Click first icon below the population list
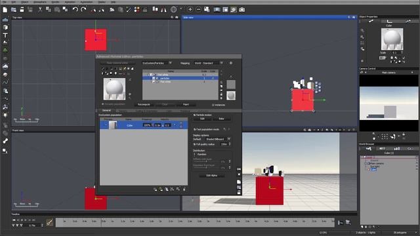 point(155,189)
